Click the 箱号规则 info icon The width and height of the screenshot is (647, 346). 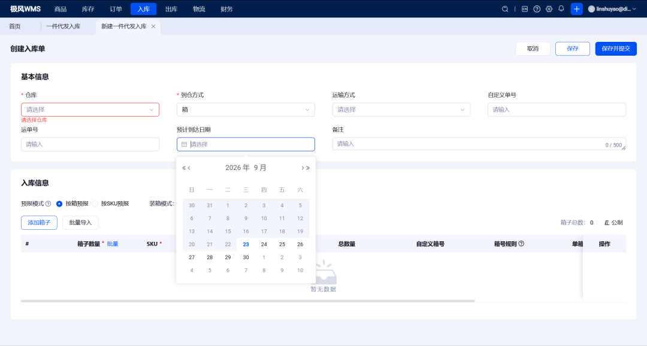point(521,244)
